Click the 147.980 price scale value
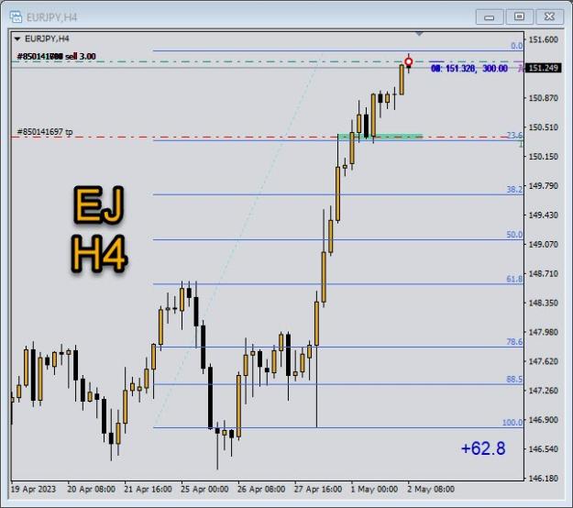Screen dimensions: 573x508 [x=544, y=332]
